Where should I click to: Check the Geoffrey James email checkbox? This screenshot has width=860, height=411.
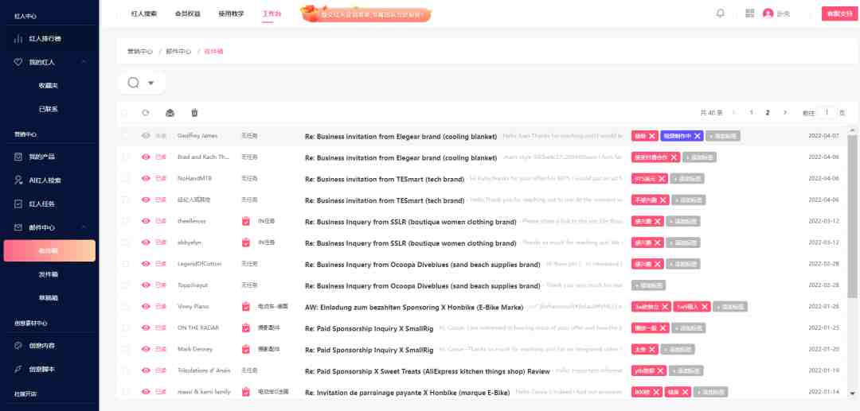(x=126, y=136)
